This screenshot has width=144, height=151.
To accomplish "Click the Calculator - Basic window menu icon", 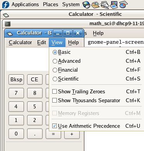I will [10, 34].
